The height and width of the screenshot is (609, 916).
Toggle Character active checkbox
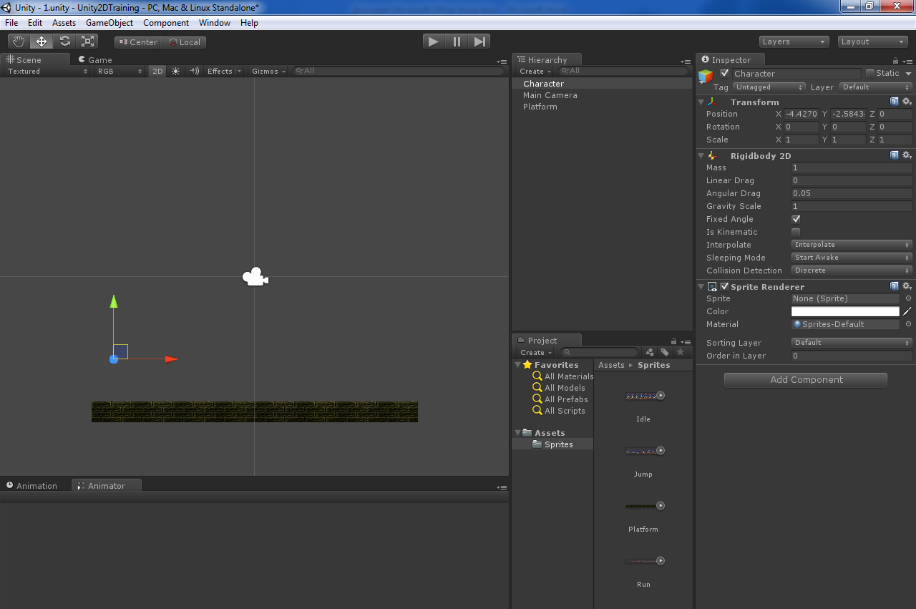[x=725, y=73]
